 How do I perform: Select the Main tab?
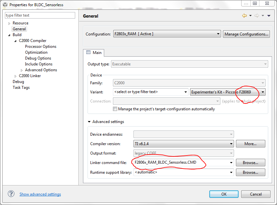tap(94, 52)
